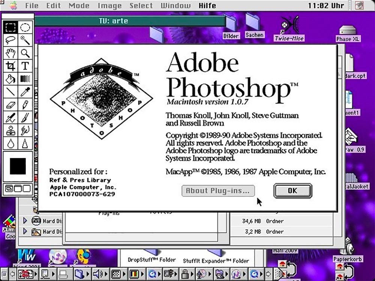The height and width of the screenshot is (281, 375).
Task: Switch to middle screen mode button
Action: click(18, 188)
